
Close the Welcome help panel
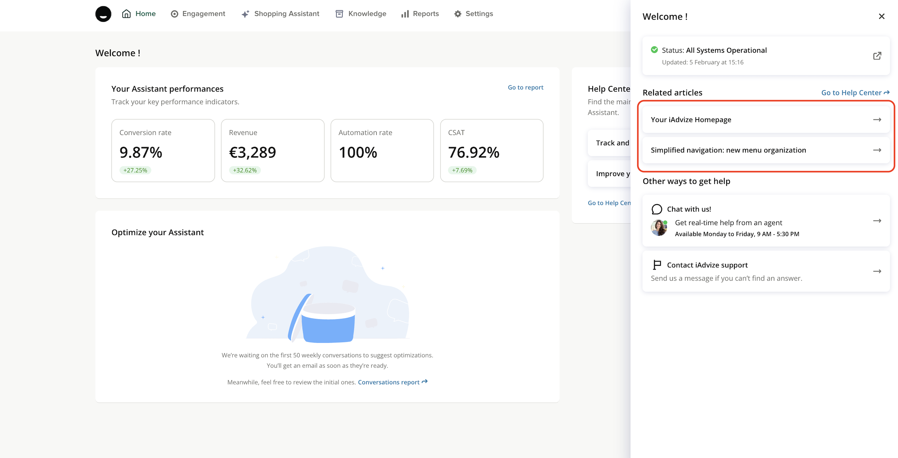point(881,16)
